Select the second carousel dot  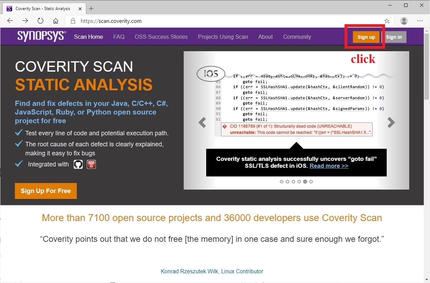[x=287, y=182]
